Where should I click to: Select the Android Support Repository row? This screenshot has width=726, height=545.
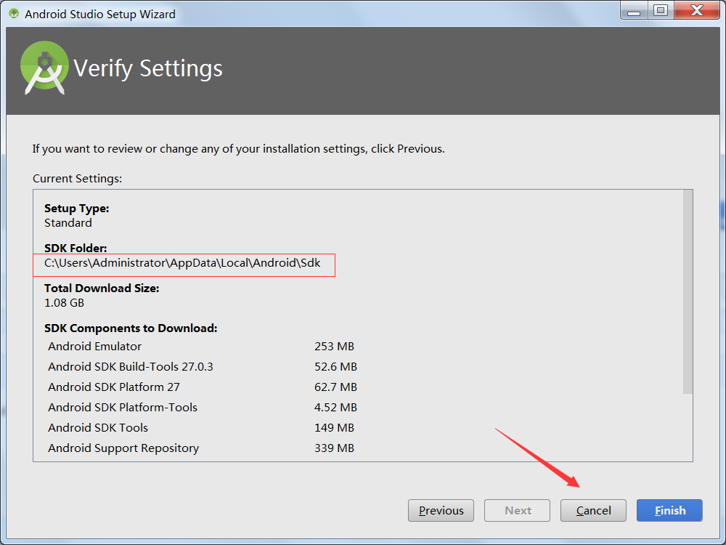201,448
